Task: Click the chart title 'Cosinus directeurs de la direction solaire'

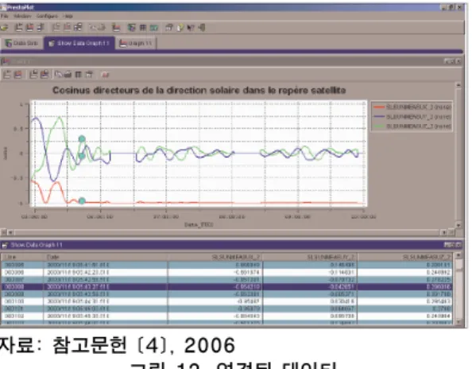Action: point(199,90)
